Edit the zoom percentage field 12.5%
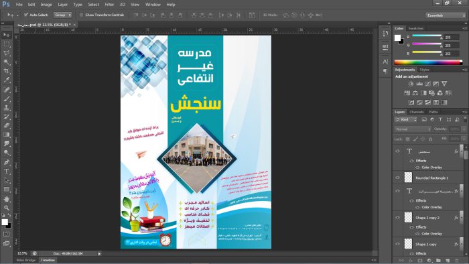Screen dimensions: 469x264 22,253
